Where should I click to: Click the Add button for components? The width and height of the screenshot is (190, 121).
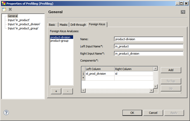pyautogui.click(x=171, y=70)
